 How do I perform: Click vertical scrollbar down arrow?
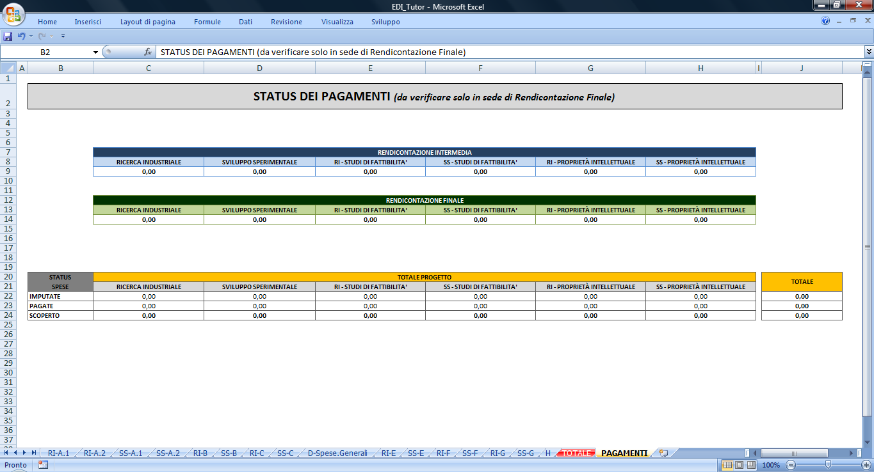pyautogui.click(x=868, y=443)
